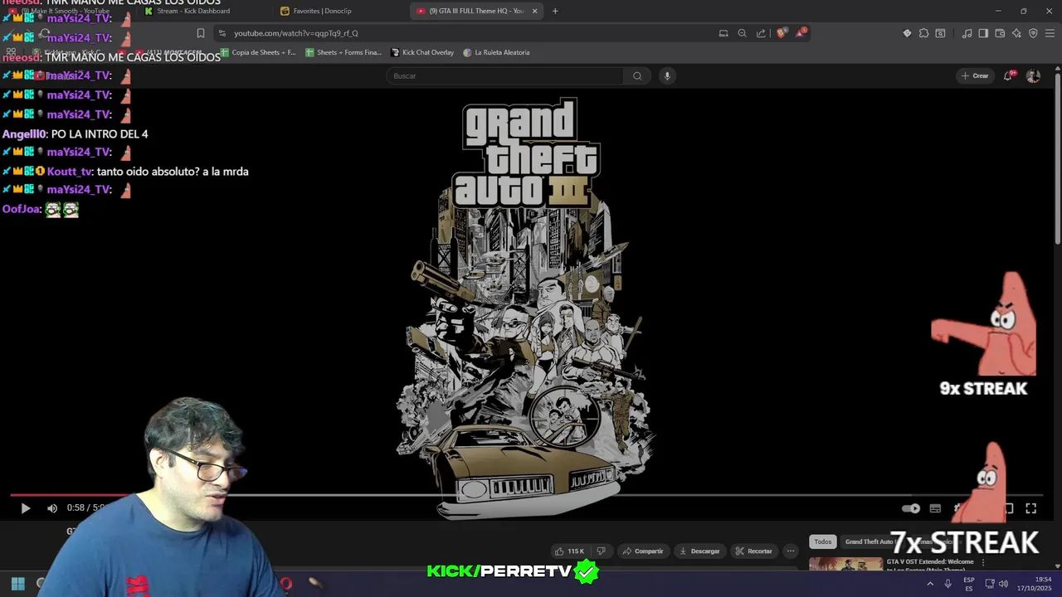Focus the YouTube Buscar search field

[505, 75]
